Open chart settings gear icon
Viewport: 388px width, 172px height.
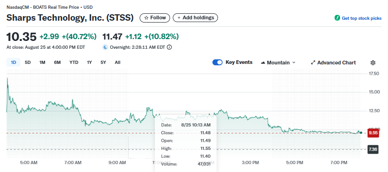pyautogui.click(x=373, y=63)
